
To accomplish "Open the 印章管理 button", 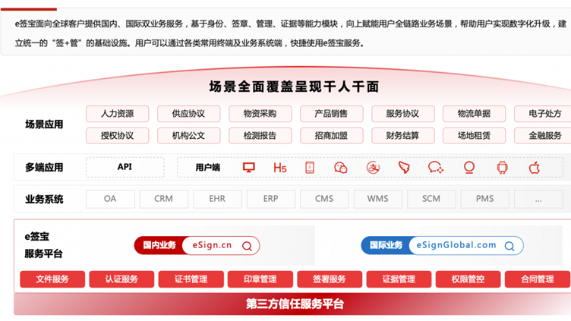I will [260, 279].
